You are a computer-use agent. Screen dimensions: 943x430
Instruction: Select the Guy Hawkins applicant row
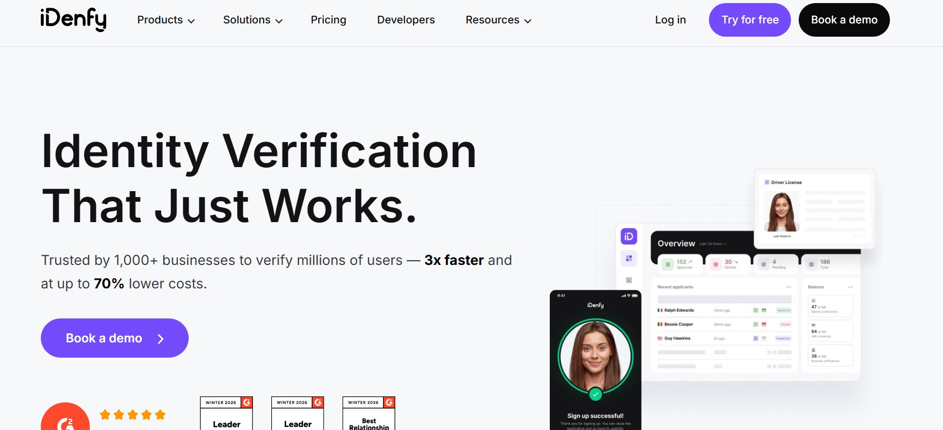coord(724,338)
